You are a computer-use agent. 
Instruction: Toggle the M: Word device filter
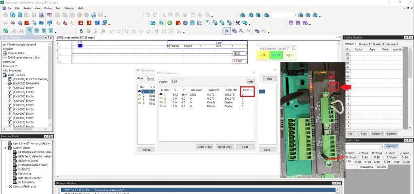(x=377, y=153)
